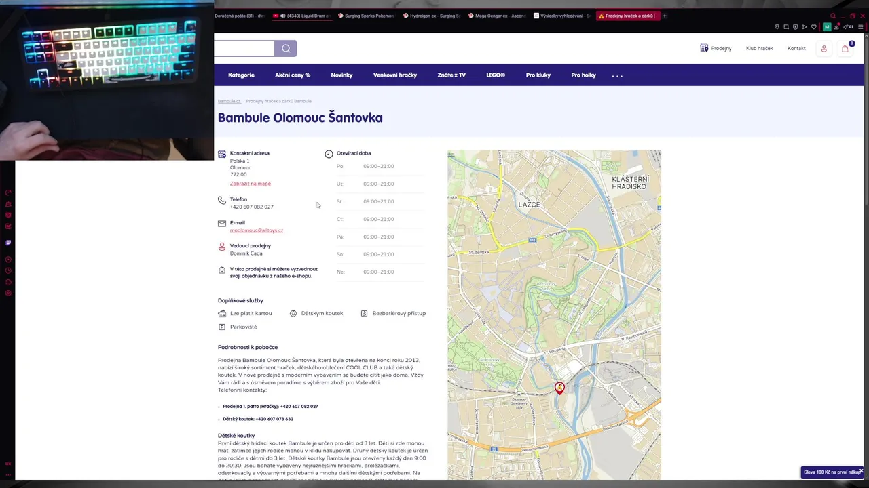Click the ad blocker shield icon
869x488 pixels.
point(796,27)
